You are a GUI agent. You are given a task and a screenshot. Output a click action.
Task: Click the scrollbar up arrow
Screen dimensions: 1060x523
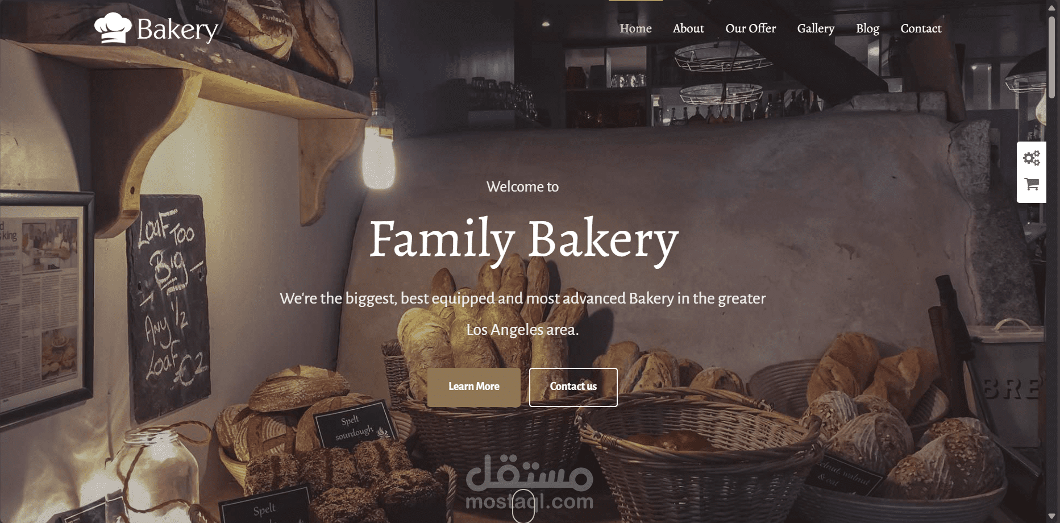pos(1052,6)
